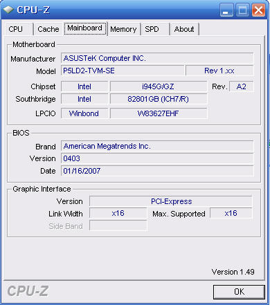Image resolution: width=270 pixels, height=305 pixels.
Task: Click the LPCIO vendor Winbond field
Action: 84,113
